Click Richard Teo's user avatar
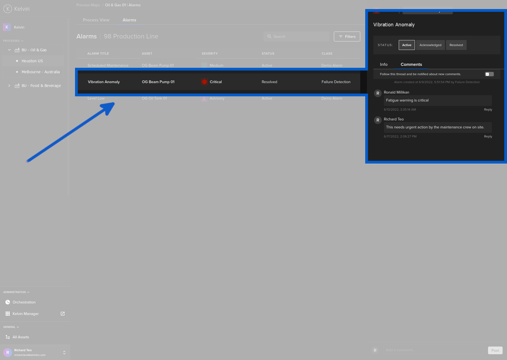 pos(8,352)
